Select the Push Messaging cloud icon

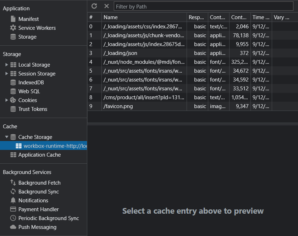tap(13, 227)
